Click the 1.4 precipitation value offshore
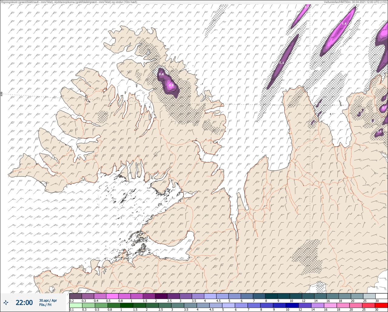 click(344, 24)
